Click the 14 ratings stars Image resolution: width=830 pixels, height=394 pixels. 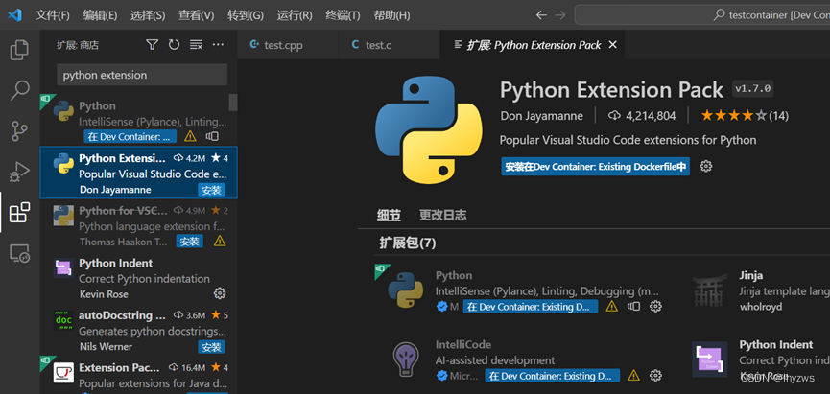click(x=745, y=116)
